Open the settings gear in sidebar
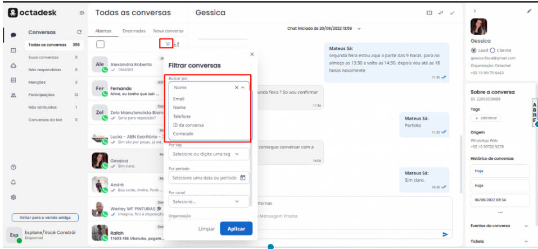The image size is (538, 249). pyautogui.click(x=13, y=197)
